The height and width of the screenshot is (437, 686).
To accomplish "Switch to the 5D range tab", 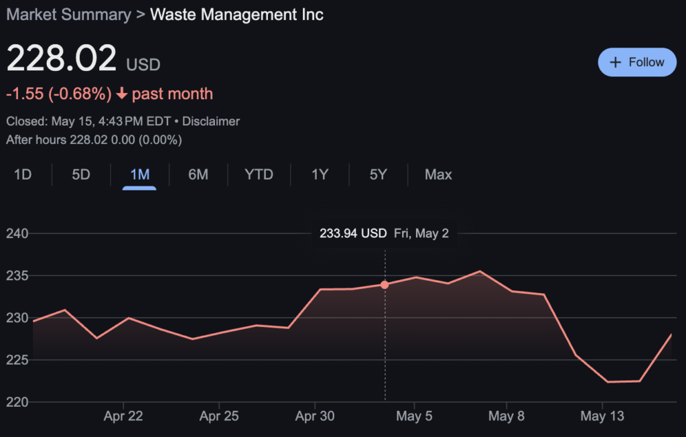I will [x=81, y=175].
